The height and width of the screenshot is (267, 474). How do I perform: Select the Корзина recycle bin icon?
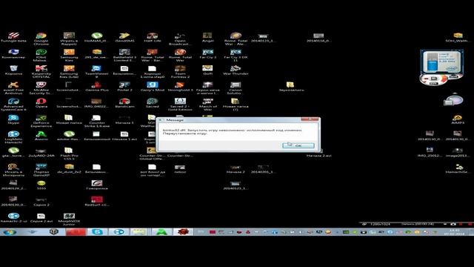click(x=13, y=70)
